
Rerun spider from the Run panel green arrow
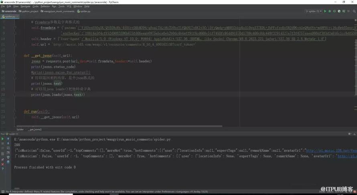pos(2,139)
